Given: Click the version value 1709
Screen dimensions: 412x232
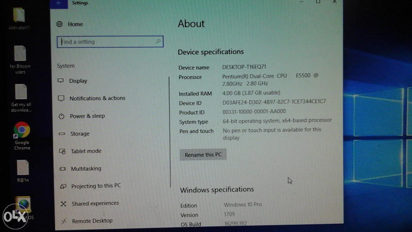Looking at the screenshot, I should coord(229,214).
